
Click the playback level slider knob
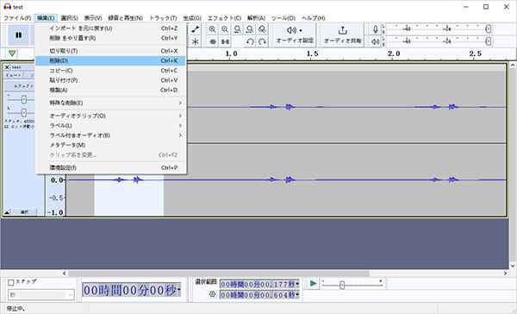point(489,41)
